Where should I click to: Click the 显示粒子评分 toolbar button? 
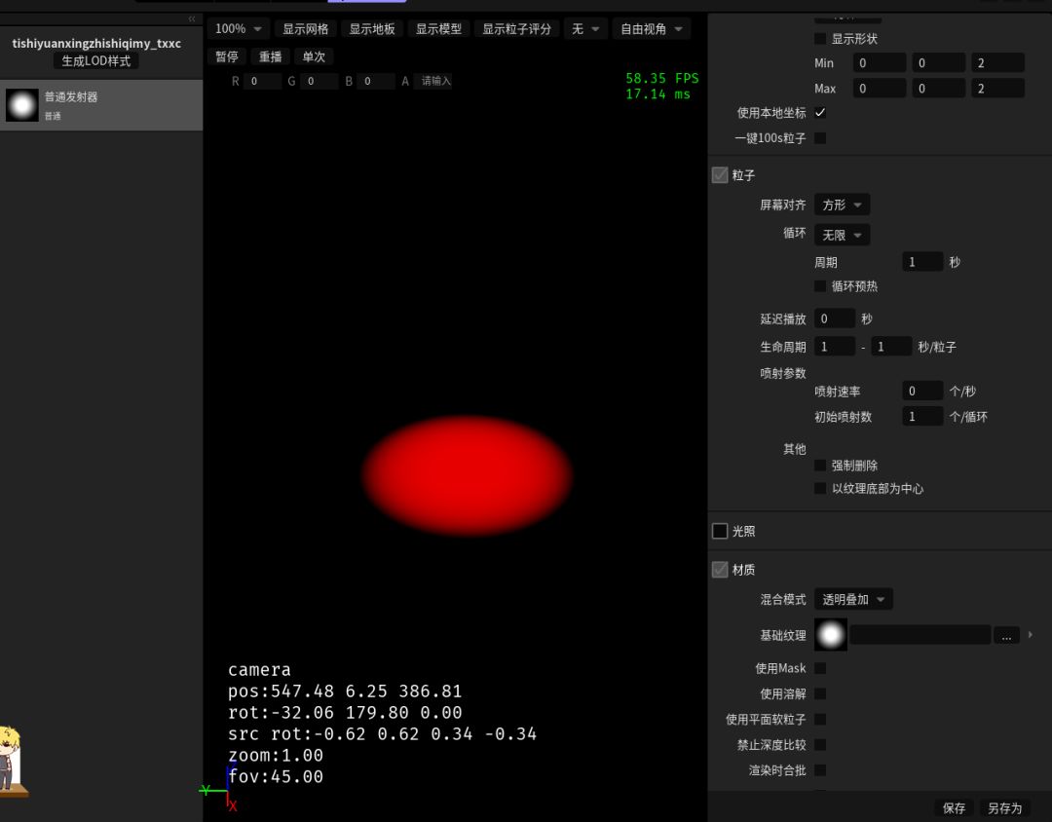[516, 29]
